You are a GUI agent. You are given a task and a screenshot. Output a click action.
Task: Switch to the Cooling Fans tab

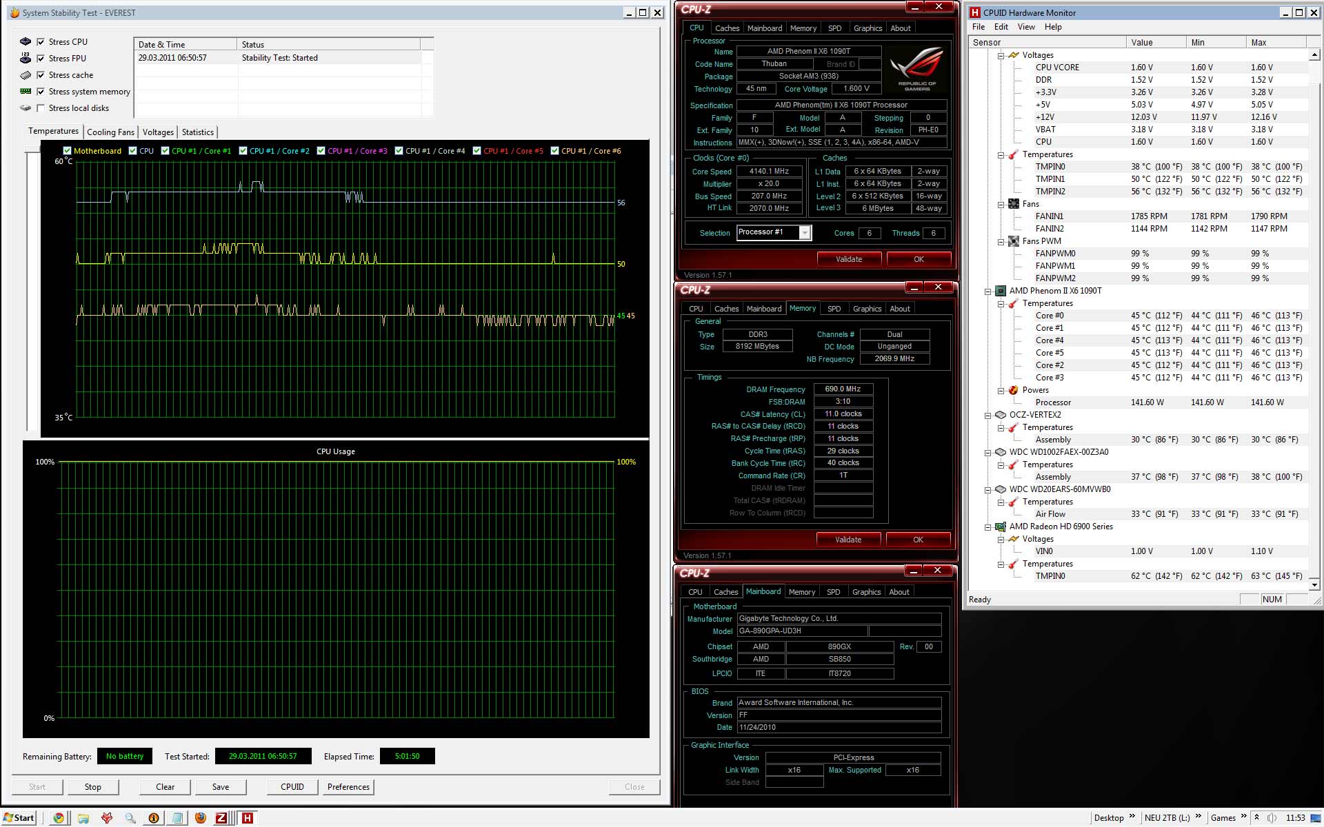click(110, 132)
